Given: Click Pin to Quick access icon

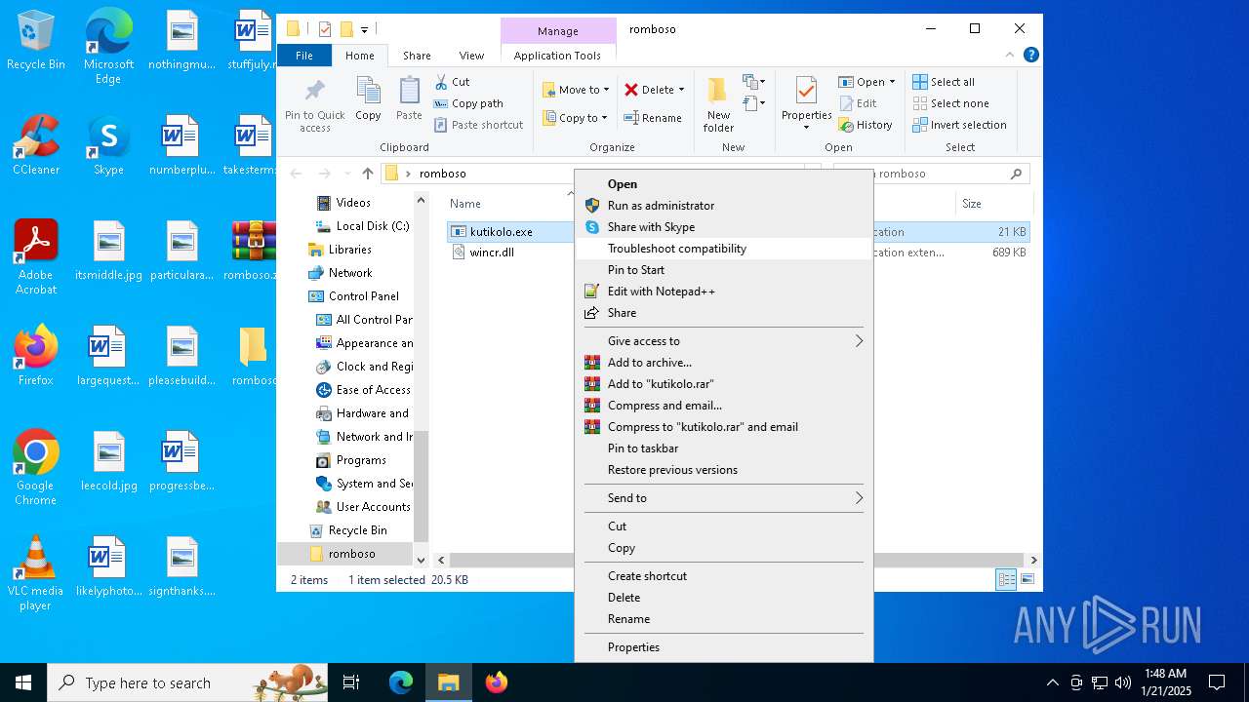Looking at the screenshot, I should [314, 105].
